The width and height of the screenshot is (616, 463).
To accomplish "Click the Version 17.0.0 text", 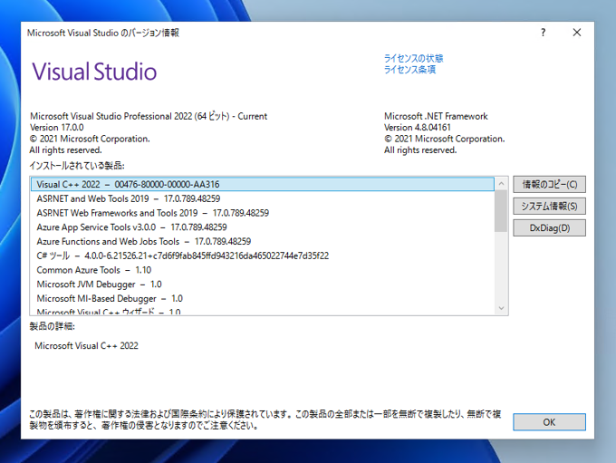I will tap(57, 128).
